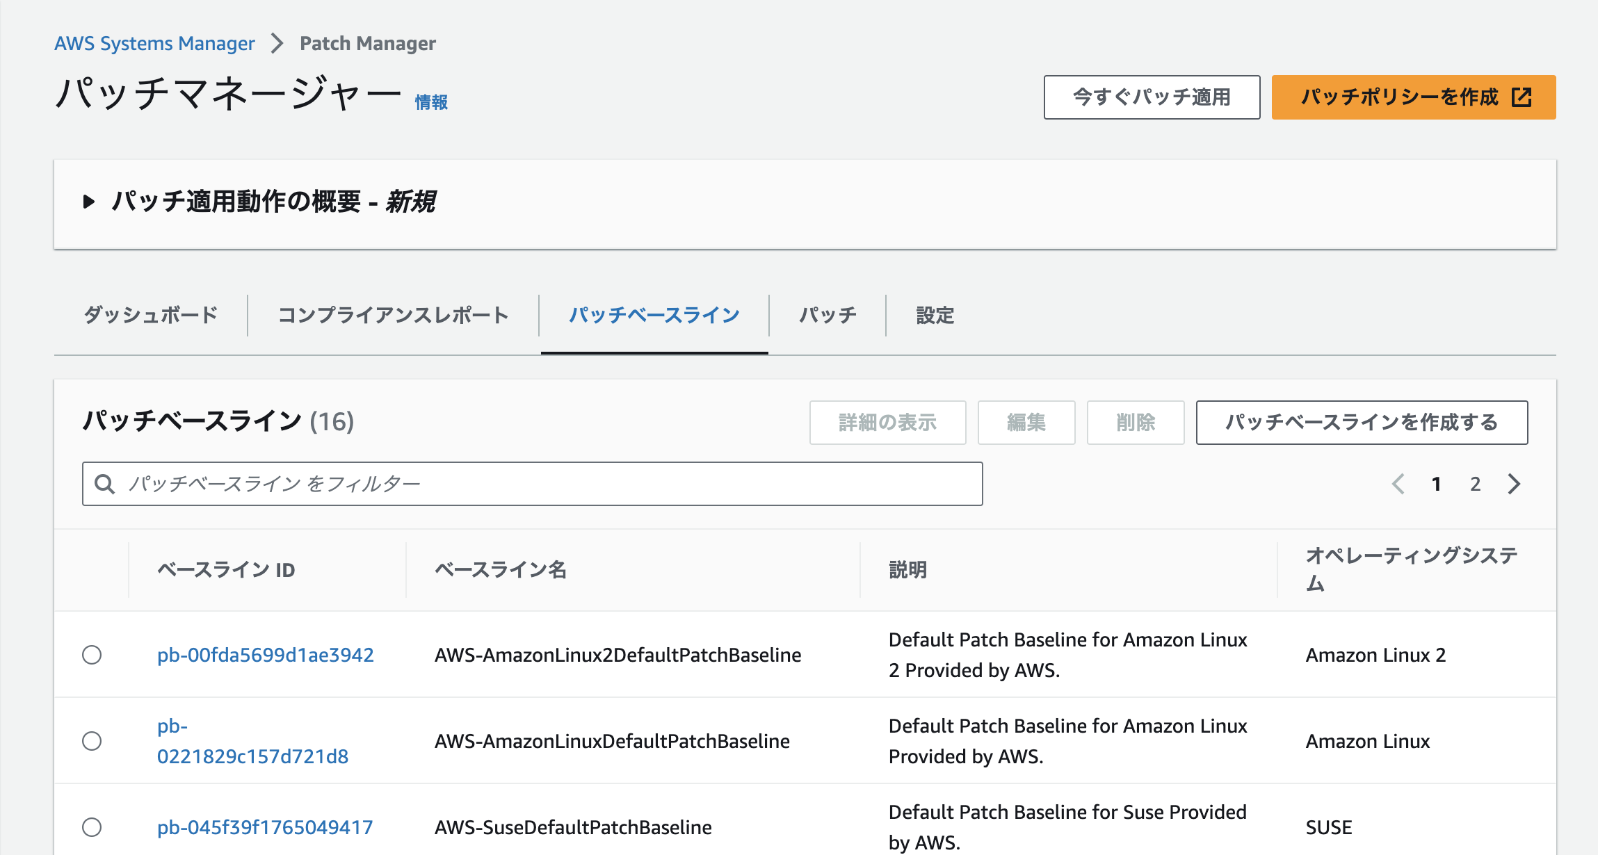Open page 2 of the patch baseline list

tap(1475, 484)
